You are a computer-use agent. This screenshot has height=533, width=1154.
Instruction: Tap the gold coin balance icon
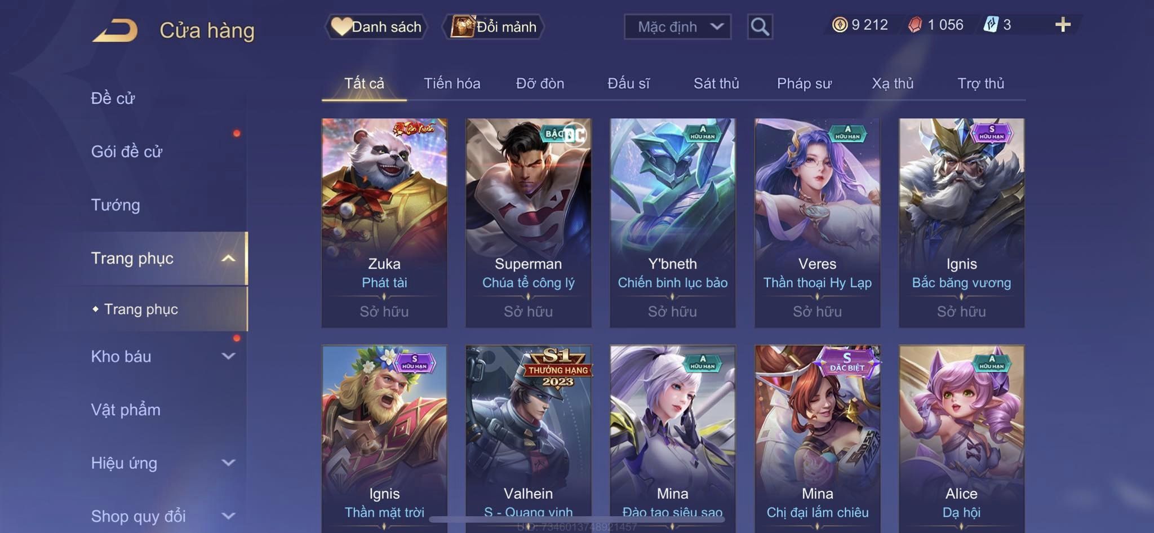(840, 25)
